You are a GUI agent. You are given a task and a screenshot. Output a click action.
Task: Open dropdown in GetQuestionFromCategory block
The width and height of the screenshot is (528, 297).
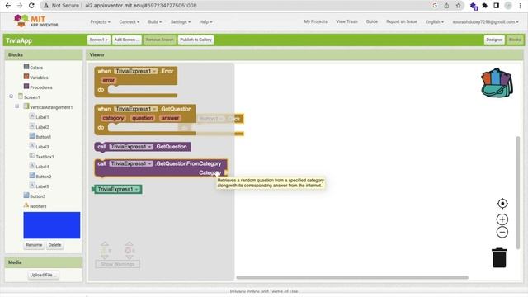(131, 163)
